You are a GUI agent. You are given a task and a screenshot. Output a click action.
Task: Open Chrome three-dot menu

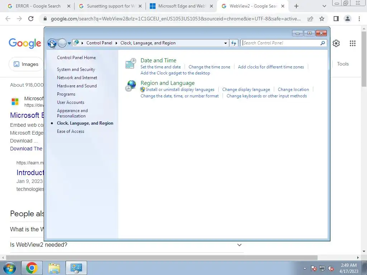click(x=359, y=19)
